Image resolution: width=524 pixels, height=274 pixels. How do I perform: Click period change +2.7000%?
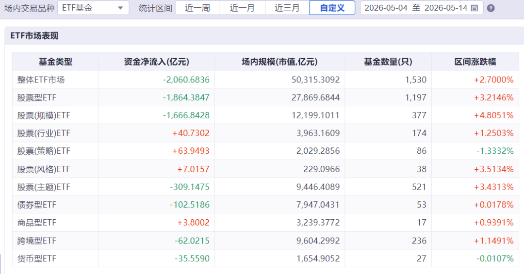(x=493, y=80)
